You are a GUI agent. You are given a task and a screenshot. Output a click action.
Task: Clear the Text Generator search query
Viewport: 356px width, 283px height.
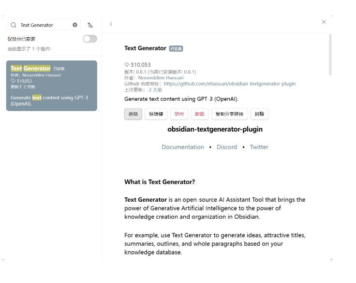click(x=75, y=25)
